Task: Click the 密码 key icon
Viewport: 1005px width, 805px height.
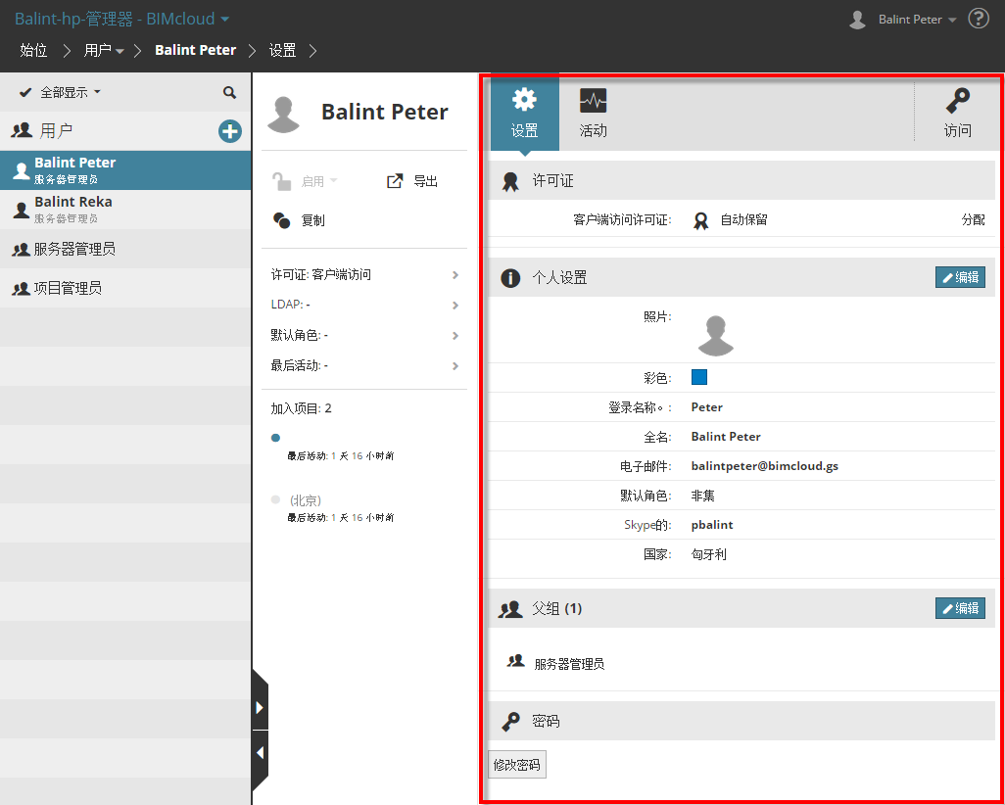Action: click(511, 722)
